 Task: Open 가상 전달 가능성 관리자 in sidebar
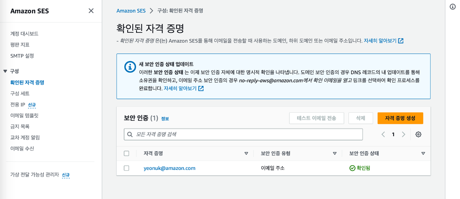[x=35, y=175]
